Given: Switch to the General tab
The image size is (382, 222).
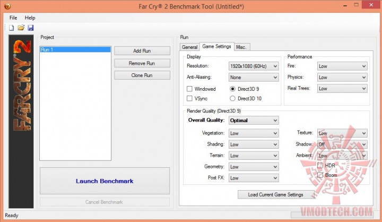Looking at the screenshot, I should [189, 47].
